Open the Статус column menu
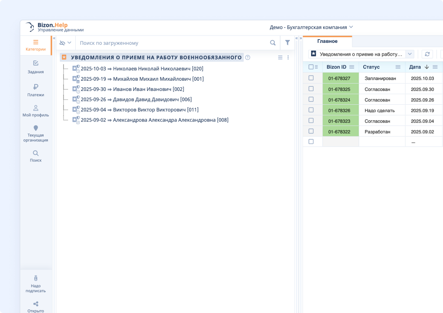Viewport: 443px width, 313px height. coord(398,67)
